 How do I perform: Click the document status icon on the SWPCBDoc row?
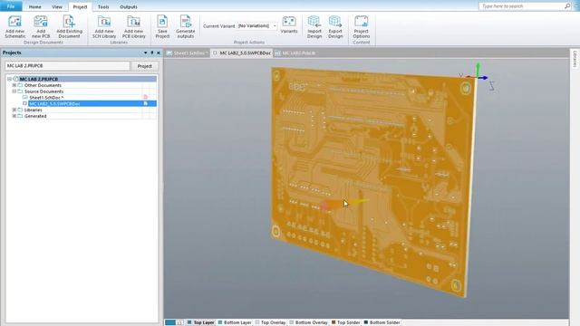pyautogui.click(x=145, y=103)
